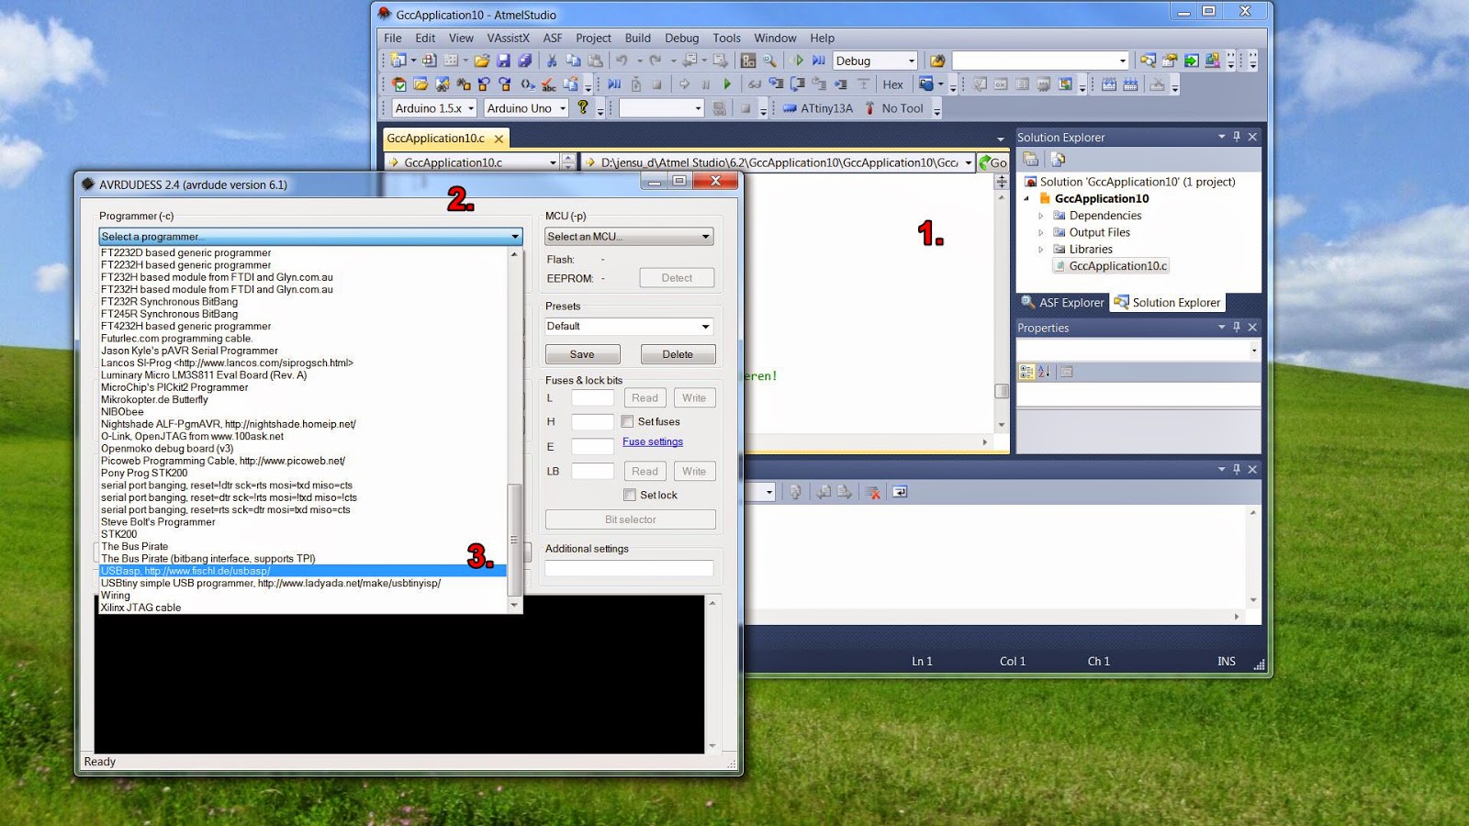Tick the Set fuses checkbox in AVRDUDESS
The height and width of the screenshot is (826, 1469).
[628, 421]
